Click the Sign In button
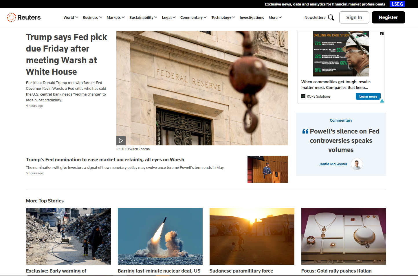Image resolution: width=418 pixels, height=276 pixels. pos(354,17)
